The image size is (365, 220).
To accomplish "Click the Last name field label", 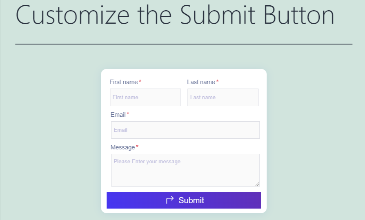I will coord(201,82).
